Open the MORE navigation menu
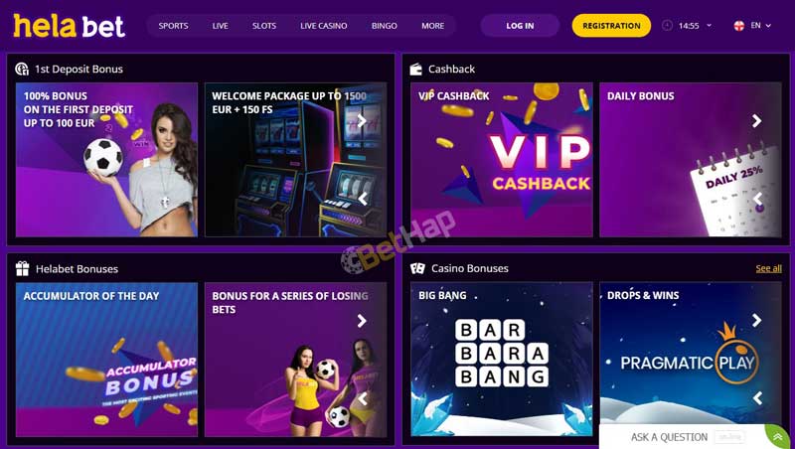Viewport: 795px width, 449px height. (432, 26)
